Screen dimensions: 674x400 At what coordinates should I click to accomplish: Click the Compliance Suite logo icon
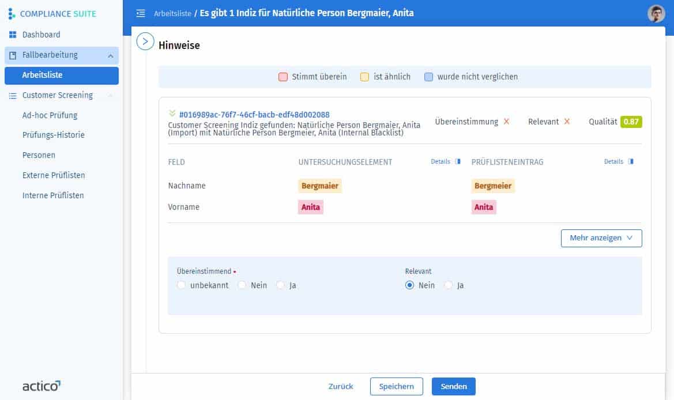pyautogui.click(x=12, y=14)
